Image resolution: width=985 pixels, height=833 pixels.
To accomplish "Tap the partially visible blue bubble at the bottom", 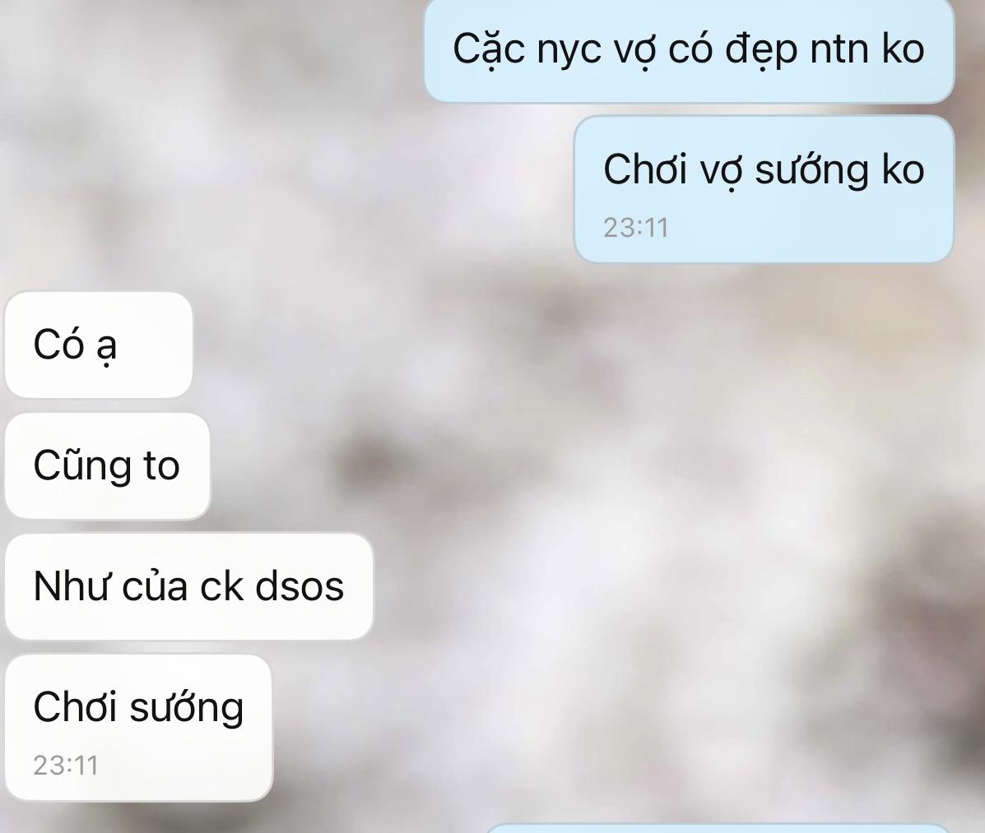I will pos(718,829).
